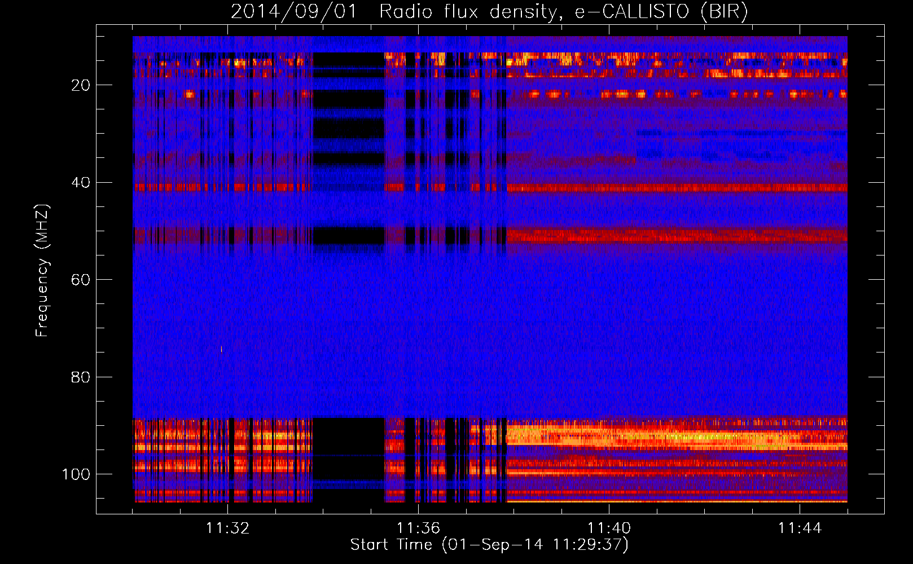Click the '60' frequency tick label
Image resolution: width=913 pixels, height=564 pixels.
81,280
